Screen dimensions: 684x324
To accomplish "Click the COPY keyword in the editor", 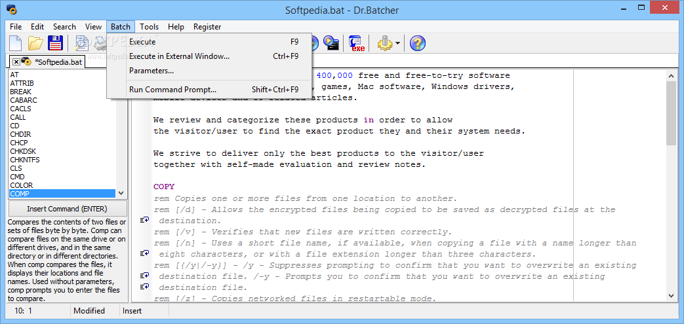I will 164,187.
